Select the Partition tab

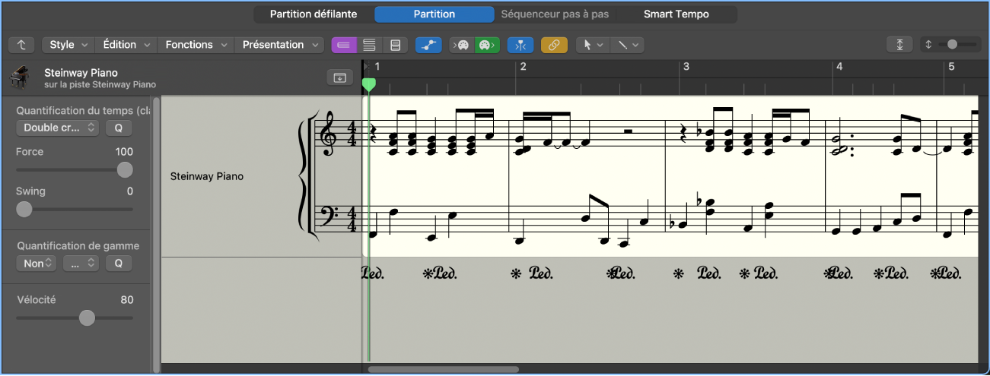(435, 14)
